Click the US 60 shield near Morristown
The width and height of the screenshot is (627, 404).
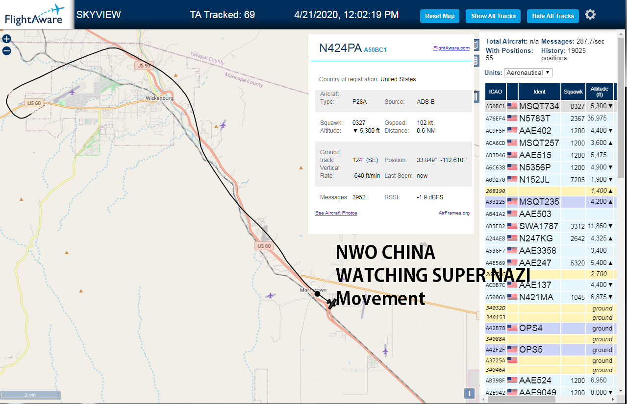pos(264,246)
